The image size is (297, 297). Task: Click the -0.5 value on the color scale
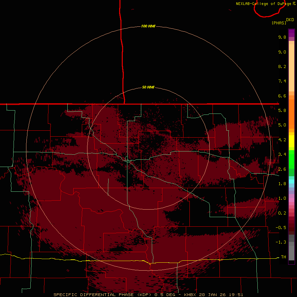[x=281, y=228]
